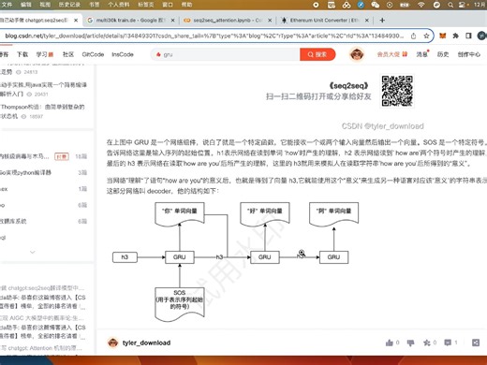The image size is (487, 365).
Task: Bookmark this page with star icon
Action: [426, 36]
